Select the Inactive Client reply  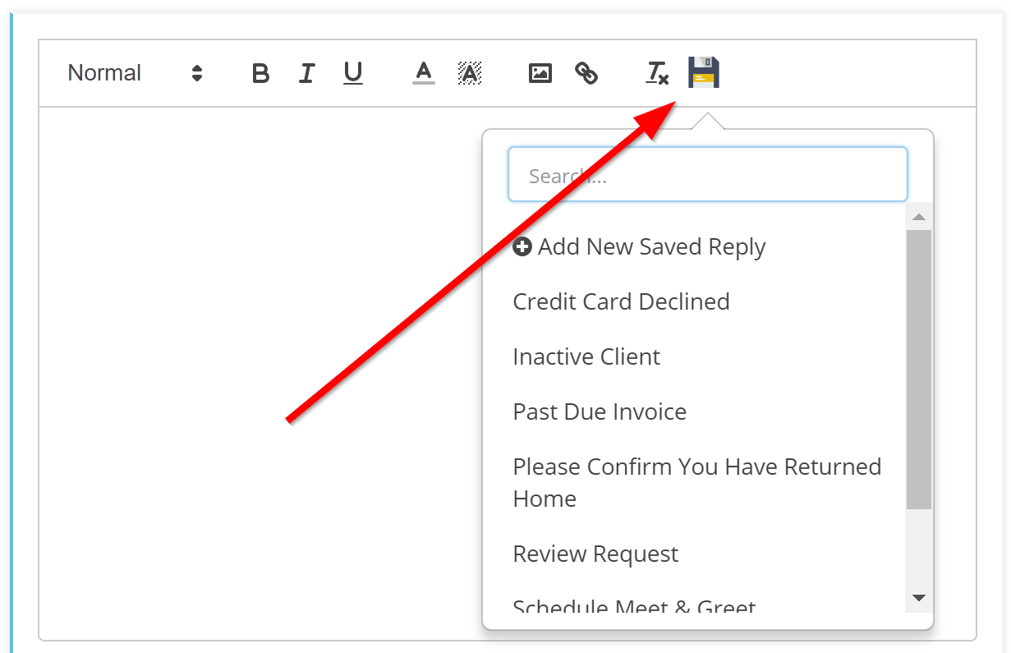586,356
